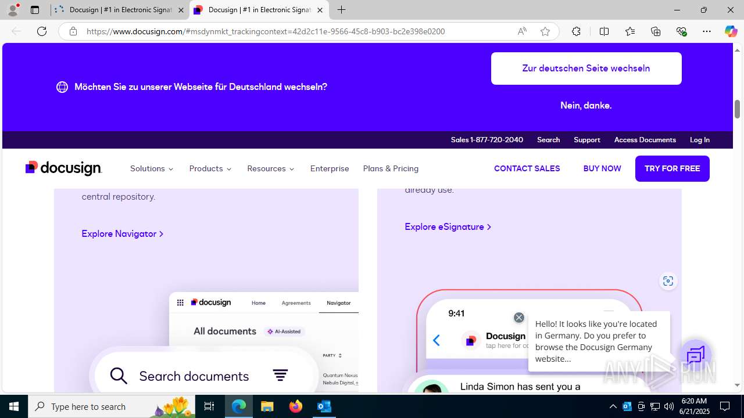Open favorites list icon

coord(630,31)
